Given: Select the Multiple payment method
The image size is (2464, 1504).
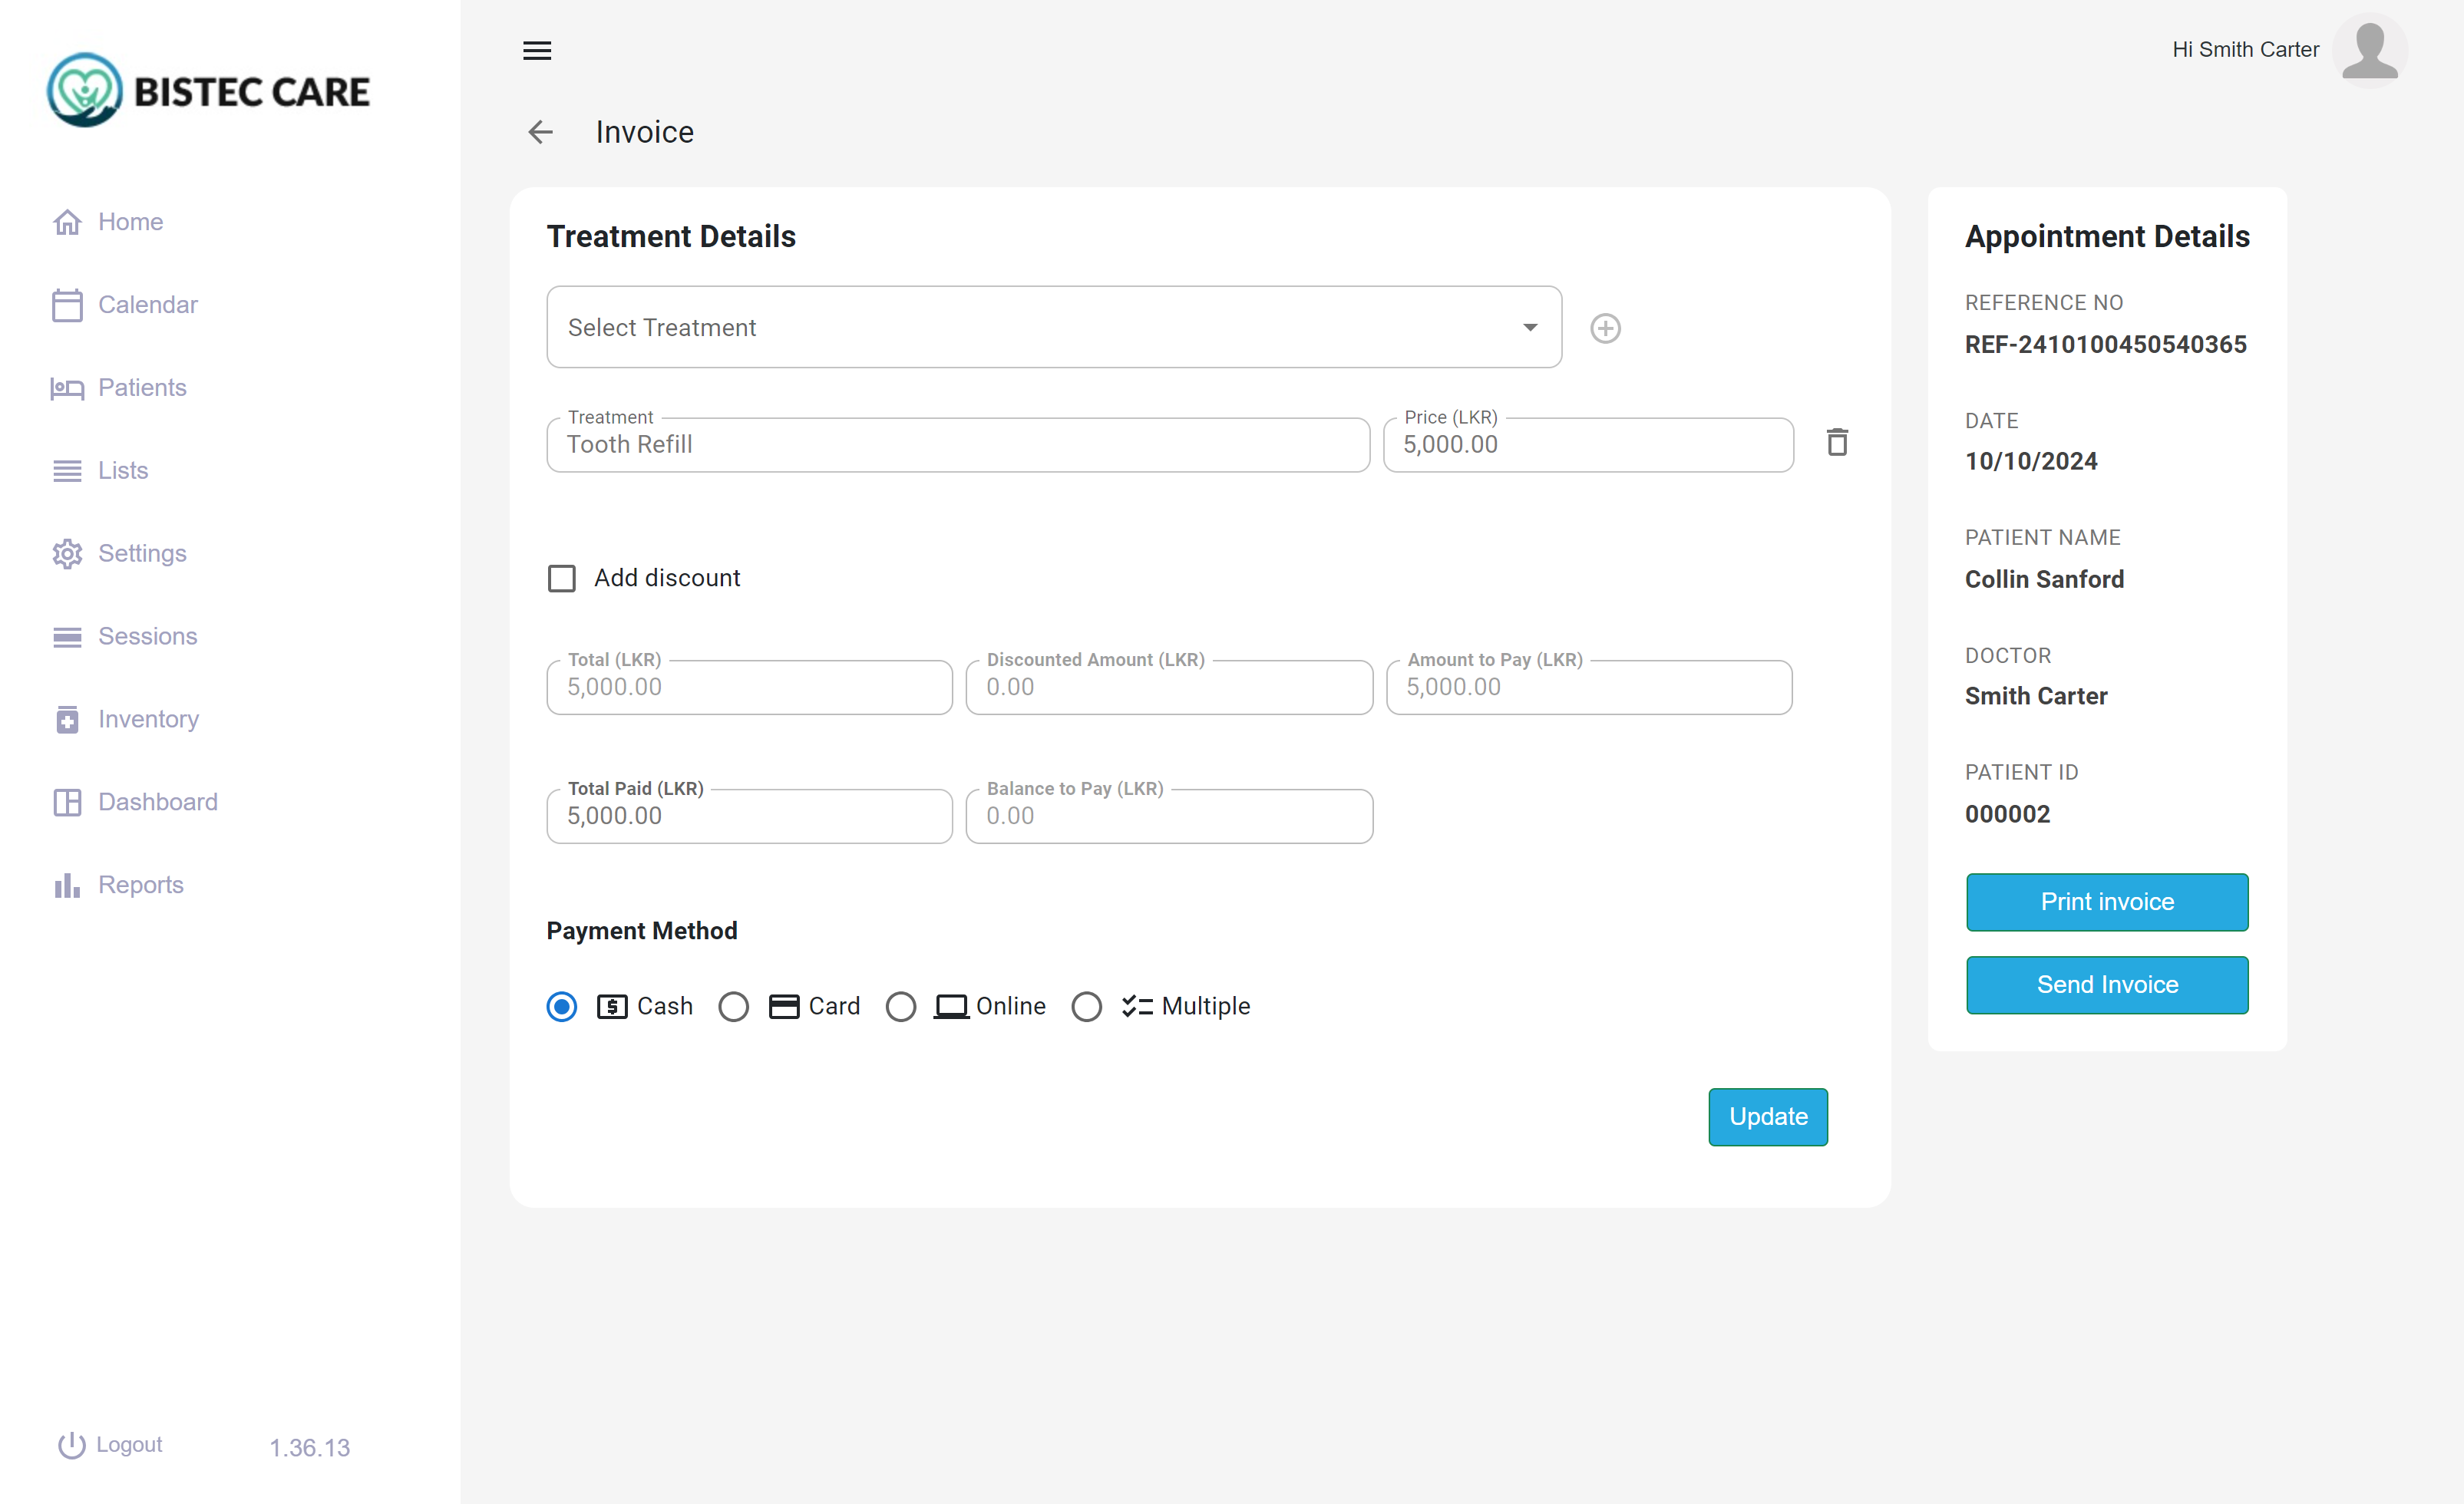Looking at the screenshot, I should (1087, 1007).
